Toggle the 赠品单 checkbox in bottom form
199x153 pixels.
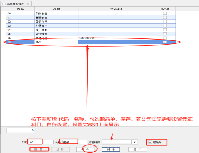(150, 142)
